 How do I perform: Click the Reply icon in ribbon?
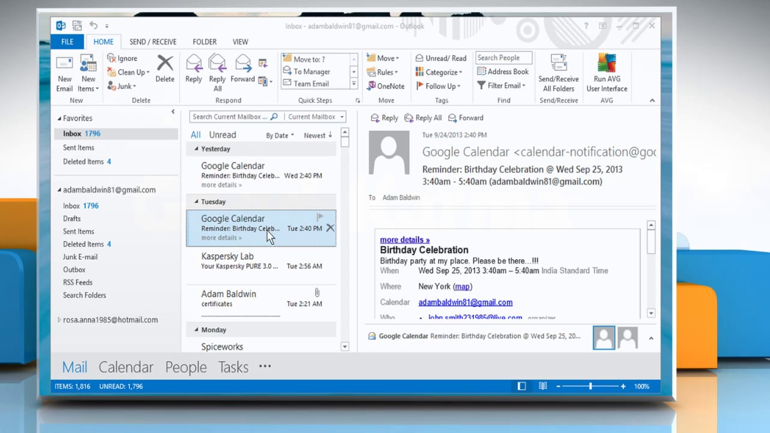(194, 63)
